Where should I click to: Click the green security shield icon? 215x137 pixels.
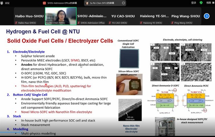coord(201,3)
